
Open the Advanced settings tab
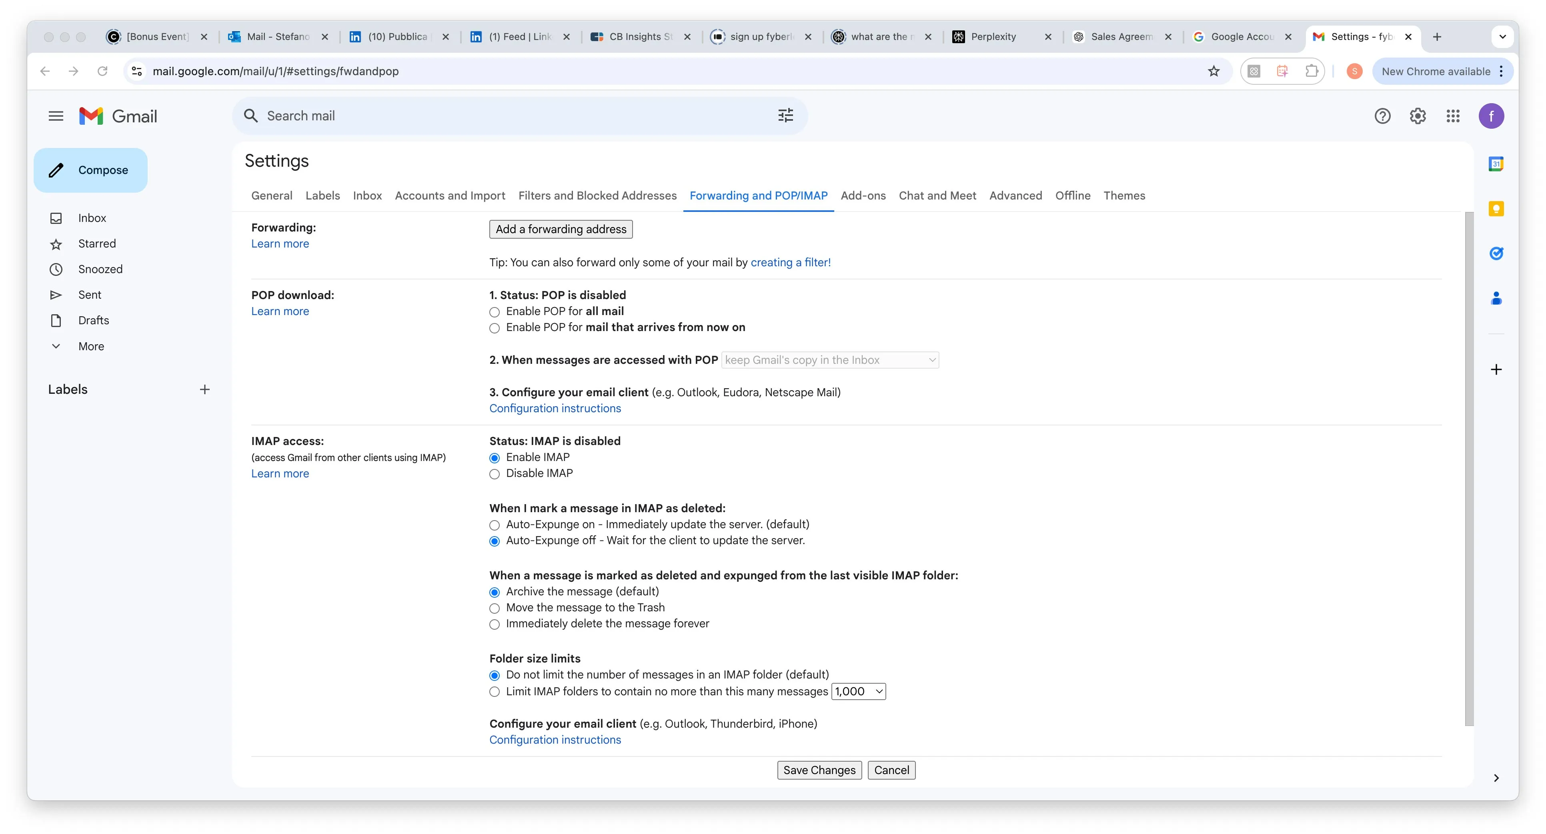[1015, 196]
